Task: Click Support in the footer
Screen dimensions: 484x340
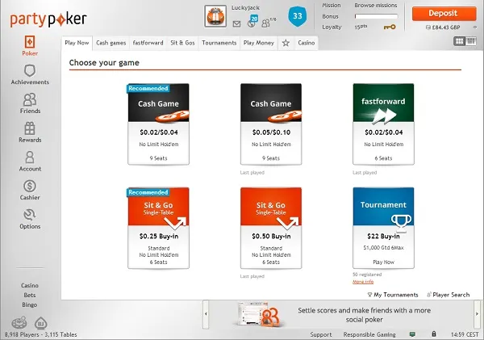Action: click(321, 334)
